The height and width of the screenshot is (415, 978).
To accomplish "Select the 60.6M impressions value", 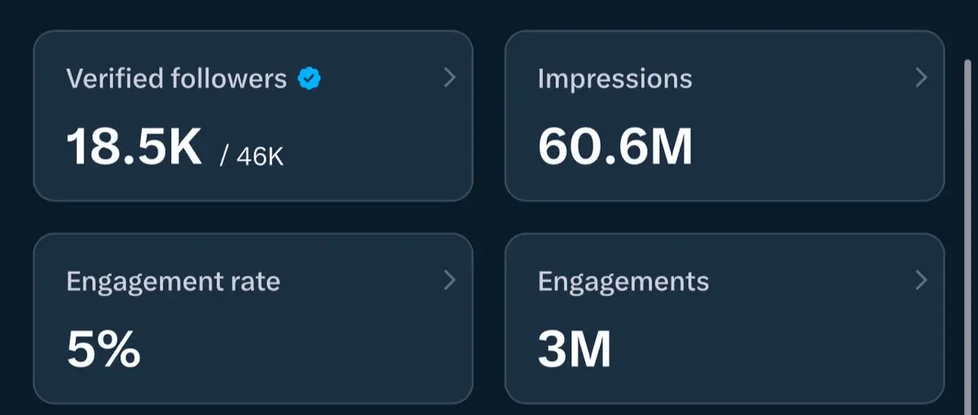I will click(x=615, y=147).
